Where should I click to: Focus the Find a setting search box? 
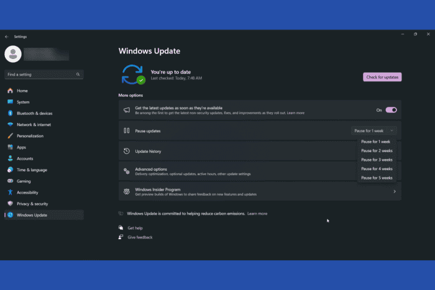click(x=44, y=75)
